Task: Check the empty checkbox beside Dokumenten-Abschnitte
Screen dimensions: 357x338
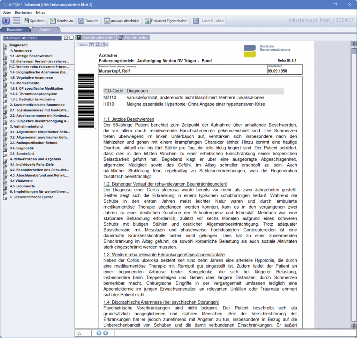Action: pos(71,38)
